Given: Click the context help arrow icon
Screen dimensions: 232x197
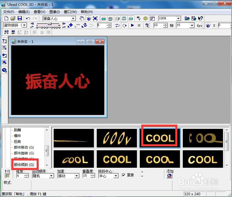Looking at the screenshot, I should (201, 19).
